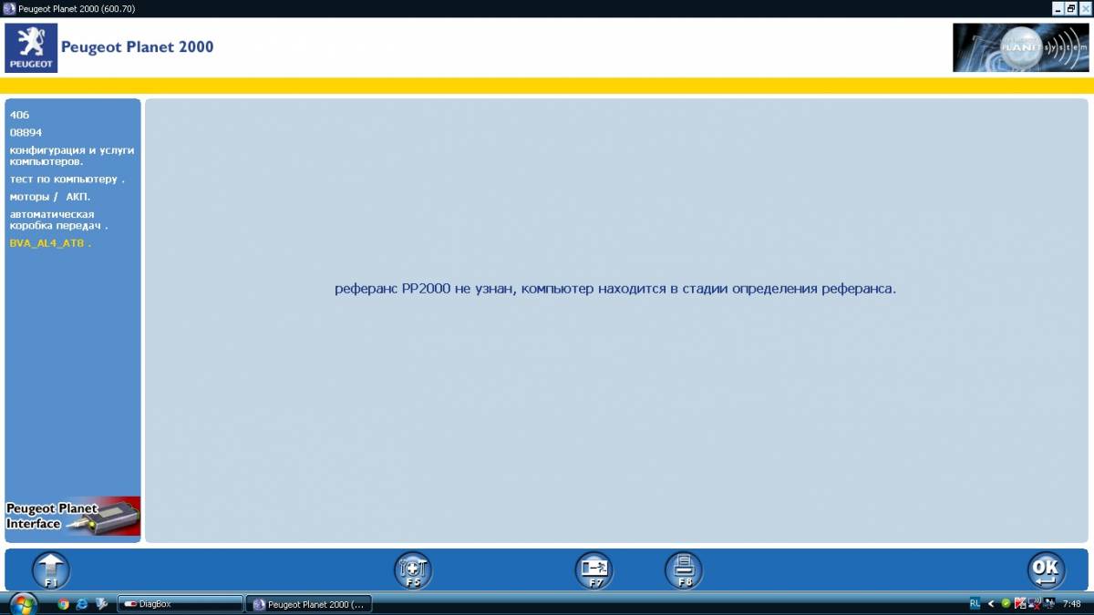Image resolution: width=1094 pixels, height=615 pixels.
Task: Click the Planet System logo image
Action: pos(1020,47)
